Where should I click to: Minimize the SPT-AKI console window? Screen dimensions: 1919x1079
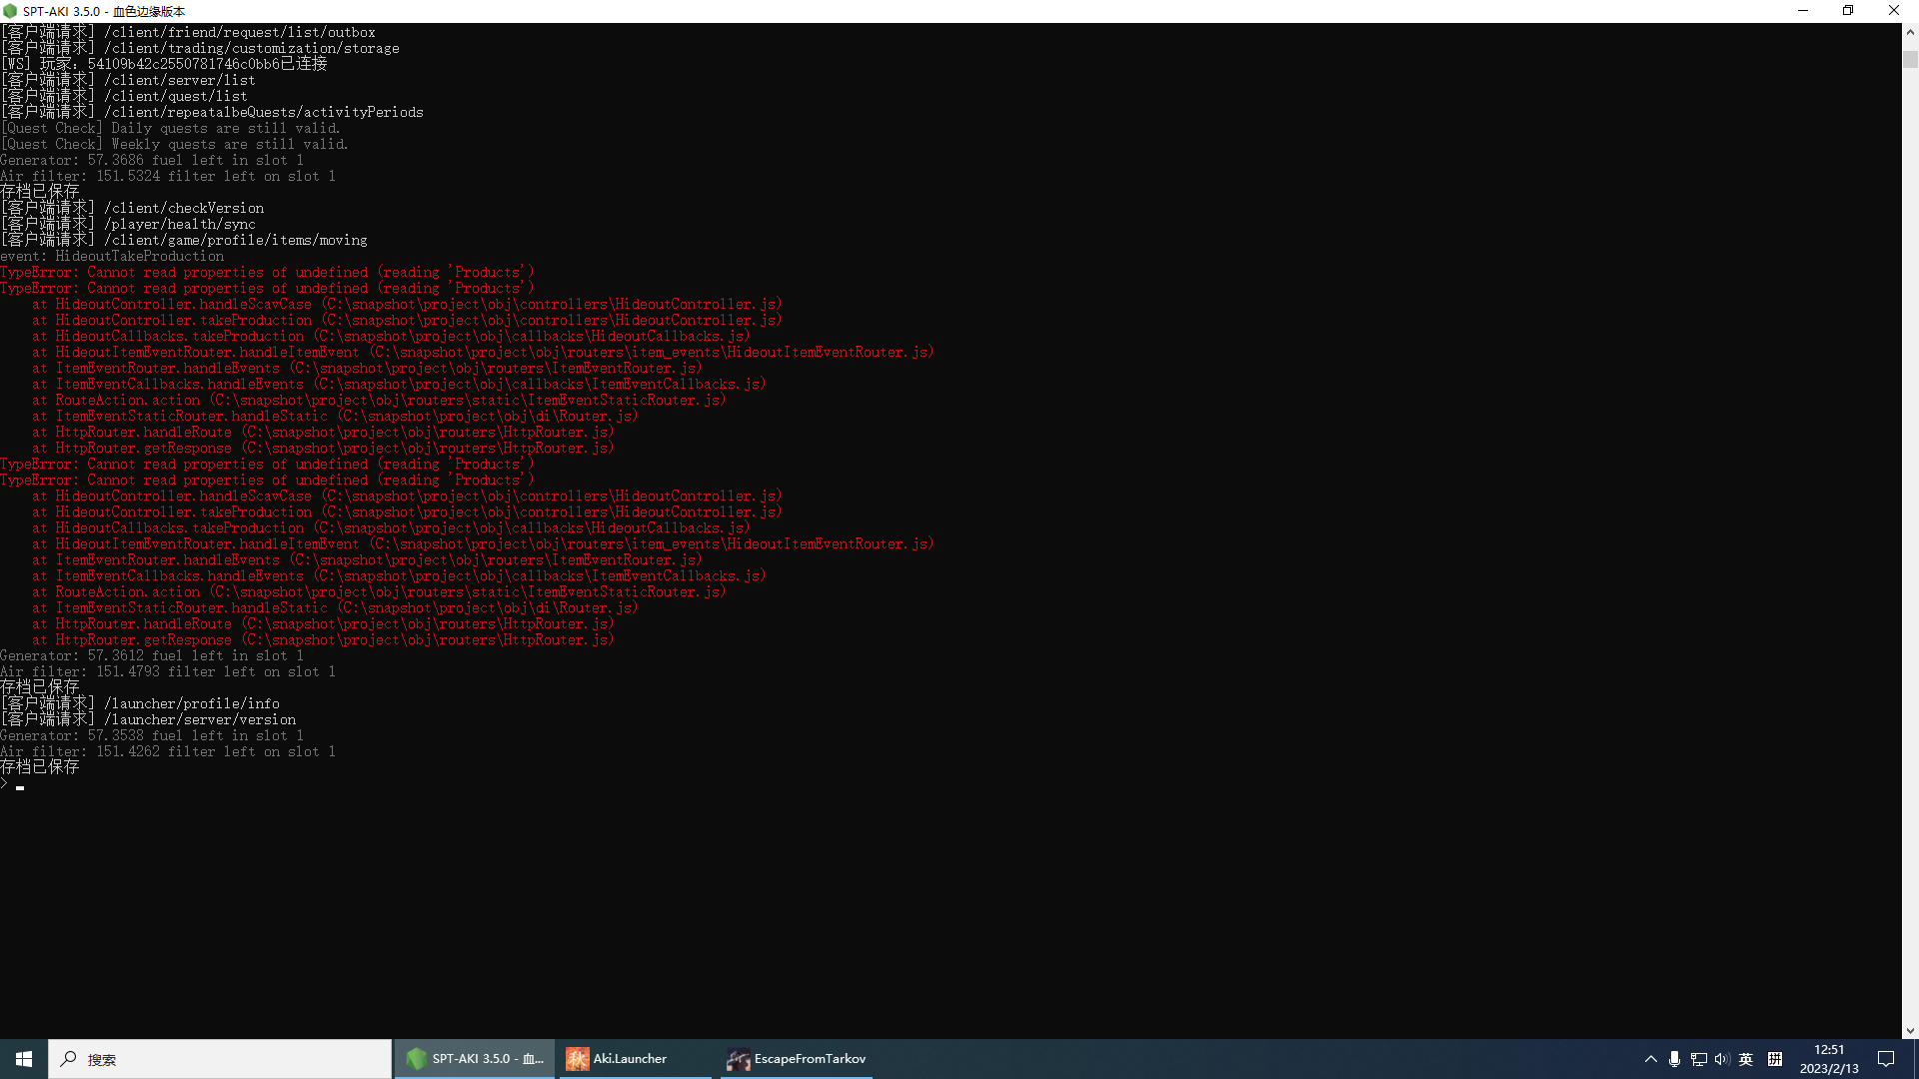point(1803,11)
